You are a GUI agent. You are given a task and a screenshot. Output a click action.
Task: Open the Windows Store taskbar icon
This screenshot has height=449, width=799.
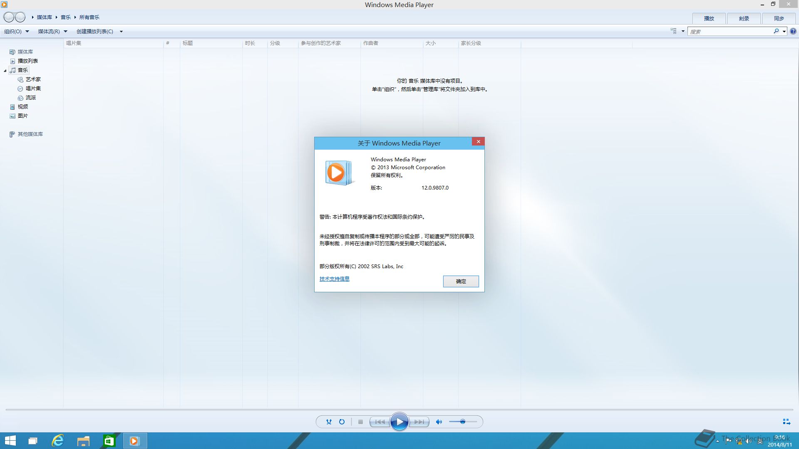(109, 441)
